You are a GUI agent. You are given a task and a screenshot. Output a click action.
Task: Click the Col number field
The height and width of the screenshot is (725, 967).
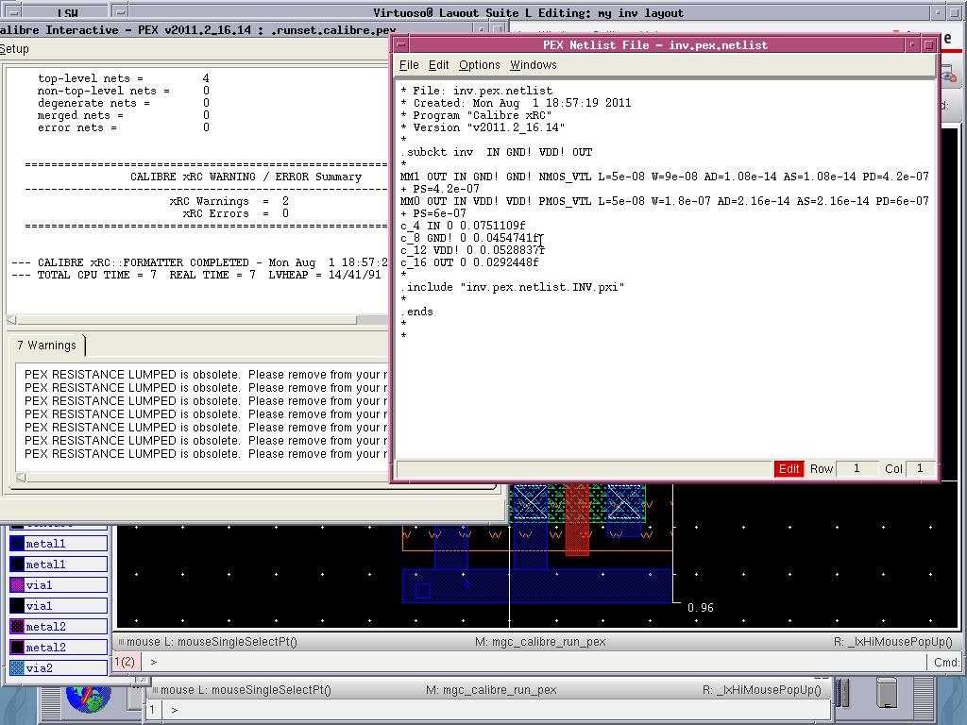[x=920, y=468]
